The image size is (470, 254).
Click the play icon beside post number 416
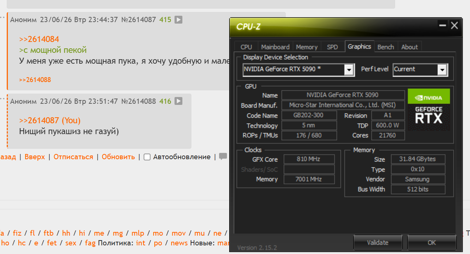click(x=179, y=101)
